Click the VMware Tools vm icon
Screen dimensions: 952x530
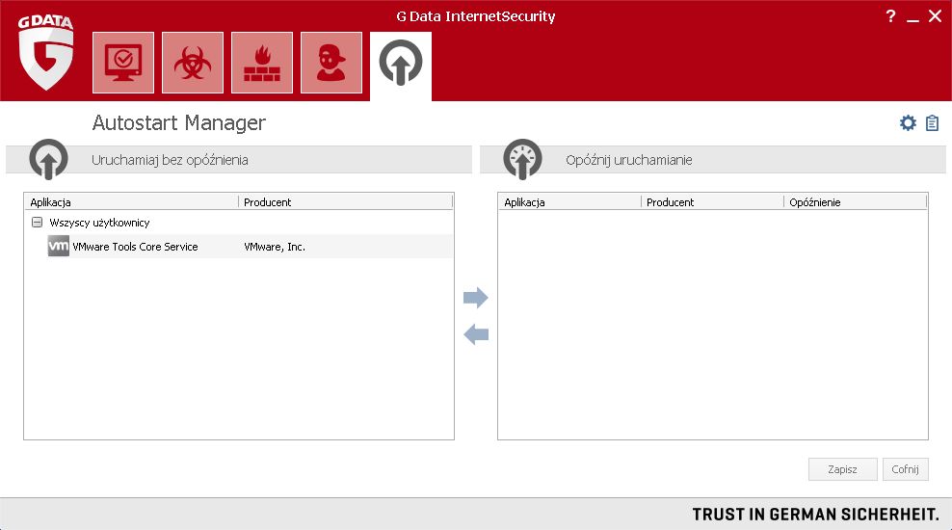(58, 246)
